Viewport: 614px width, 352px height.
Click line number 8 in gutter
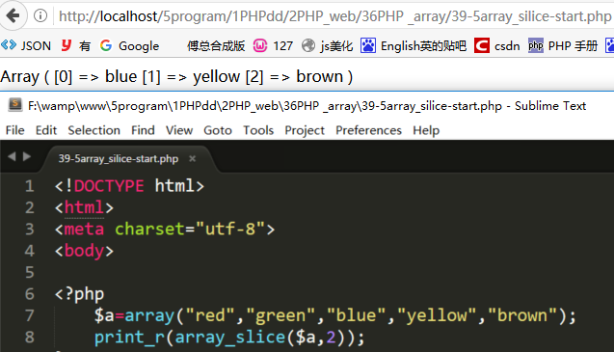29,337
